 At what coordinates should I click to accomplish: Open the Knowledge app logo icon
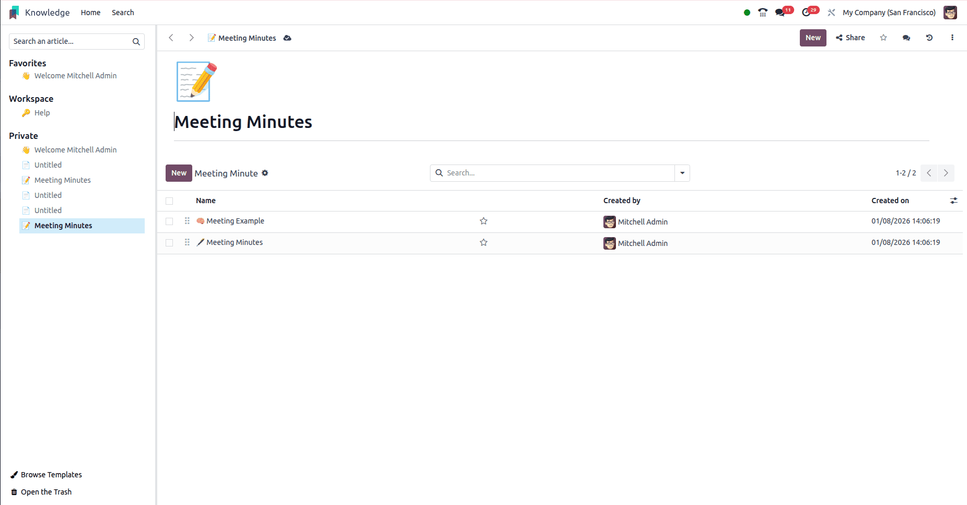tap(14, 13)
